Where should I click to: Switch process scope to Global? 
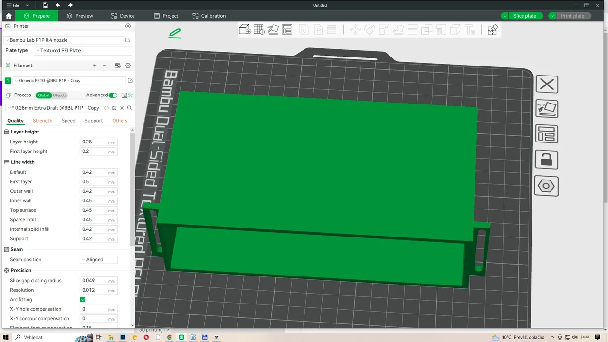pos(44,95)
